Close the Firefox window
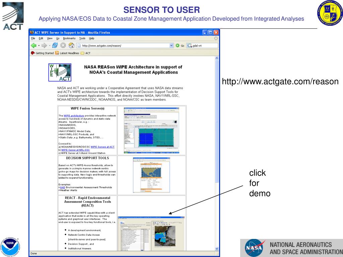Image resolution: width=343 pixels, height=257 pixels. [x=216, y=32]
